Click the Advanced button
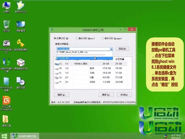This screenshot has width=185, height=139. [61, 95]
